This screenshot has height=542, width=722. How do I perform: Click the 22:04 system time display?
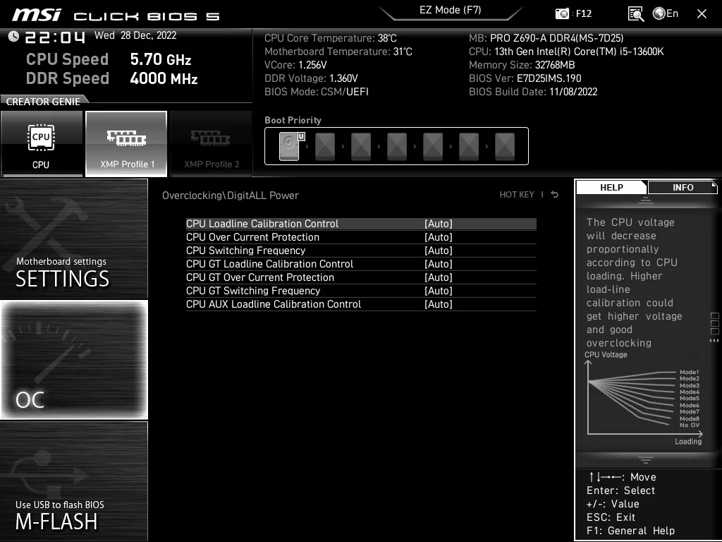click(x=55, y=37)
